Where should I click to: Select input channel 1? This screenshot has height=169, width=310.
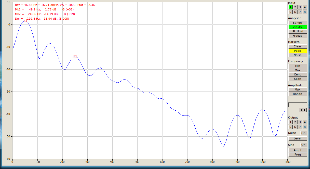coord(290,7)
